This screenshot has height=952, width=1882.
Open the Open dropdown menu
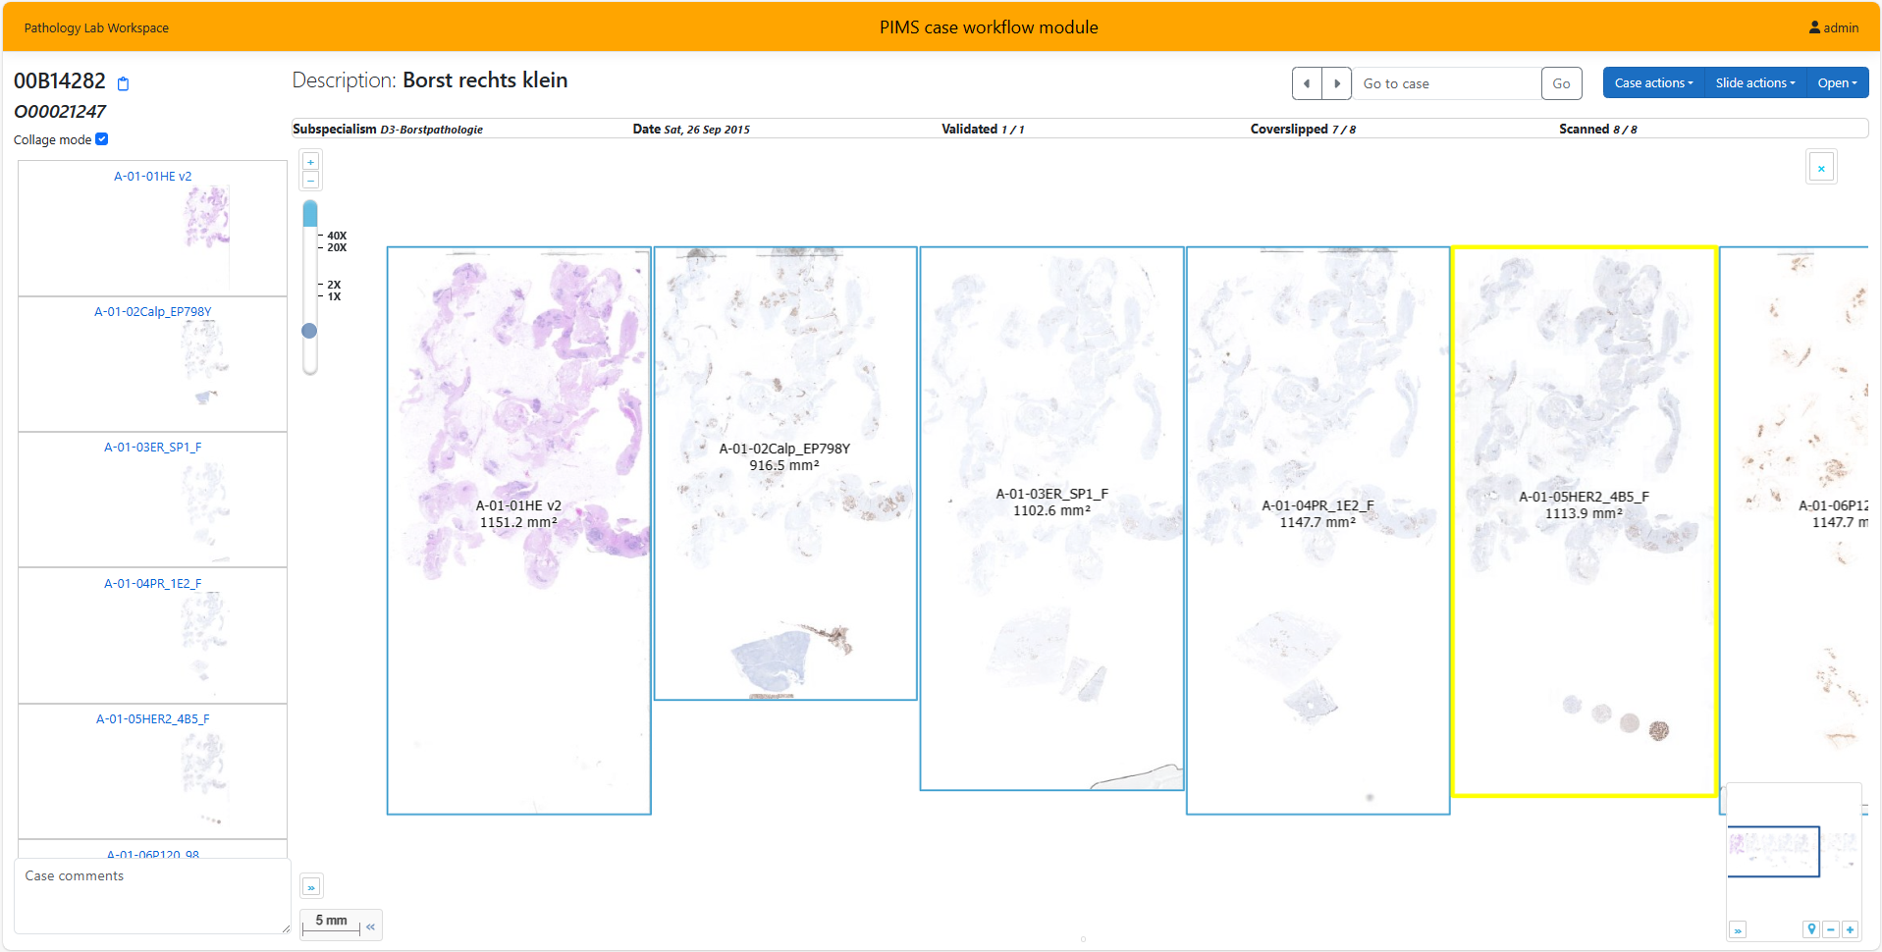pyautogui.click(x=1837, y=83)
